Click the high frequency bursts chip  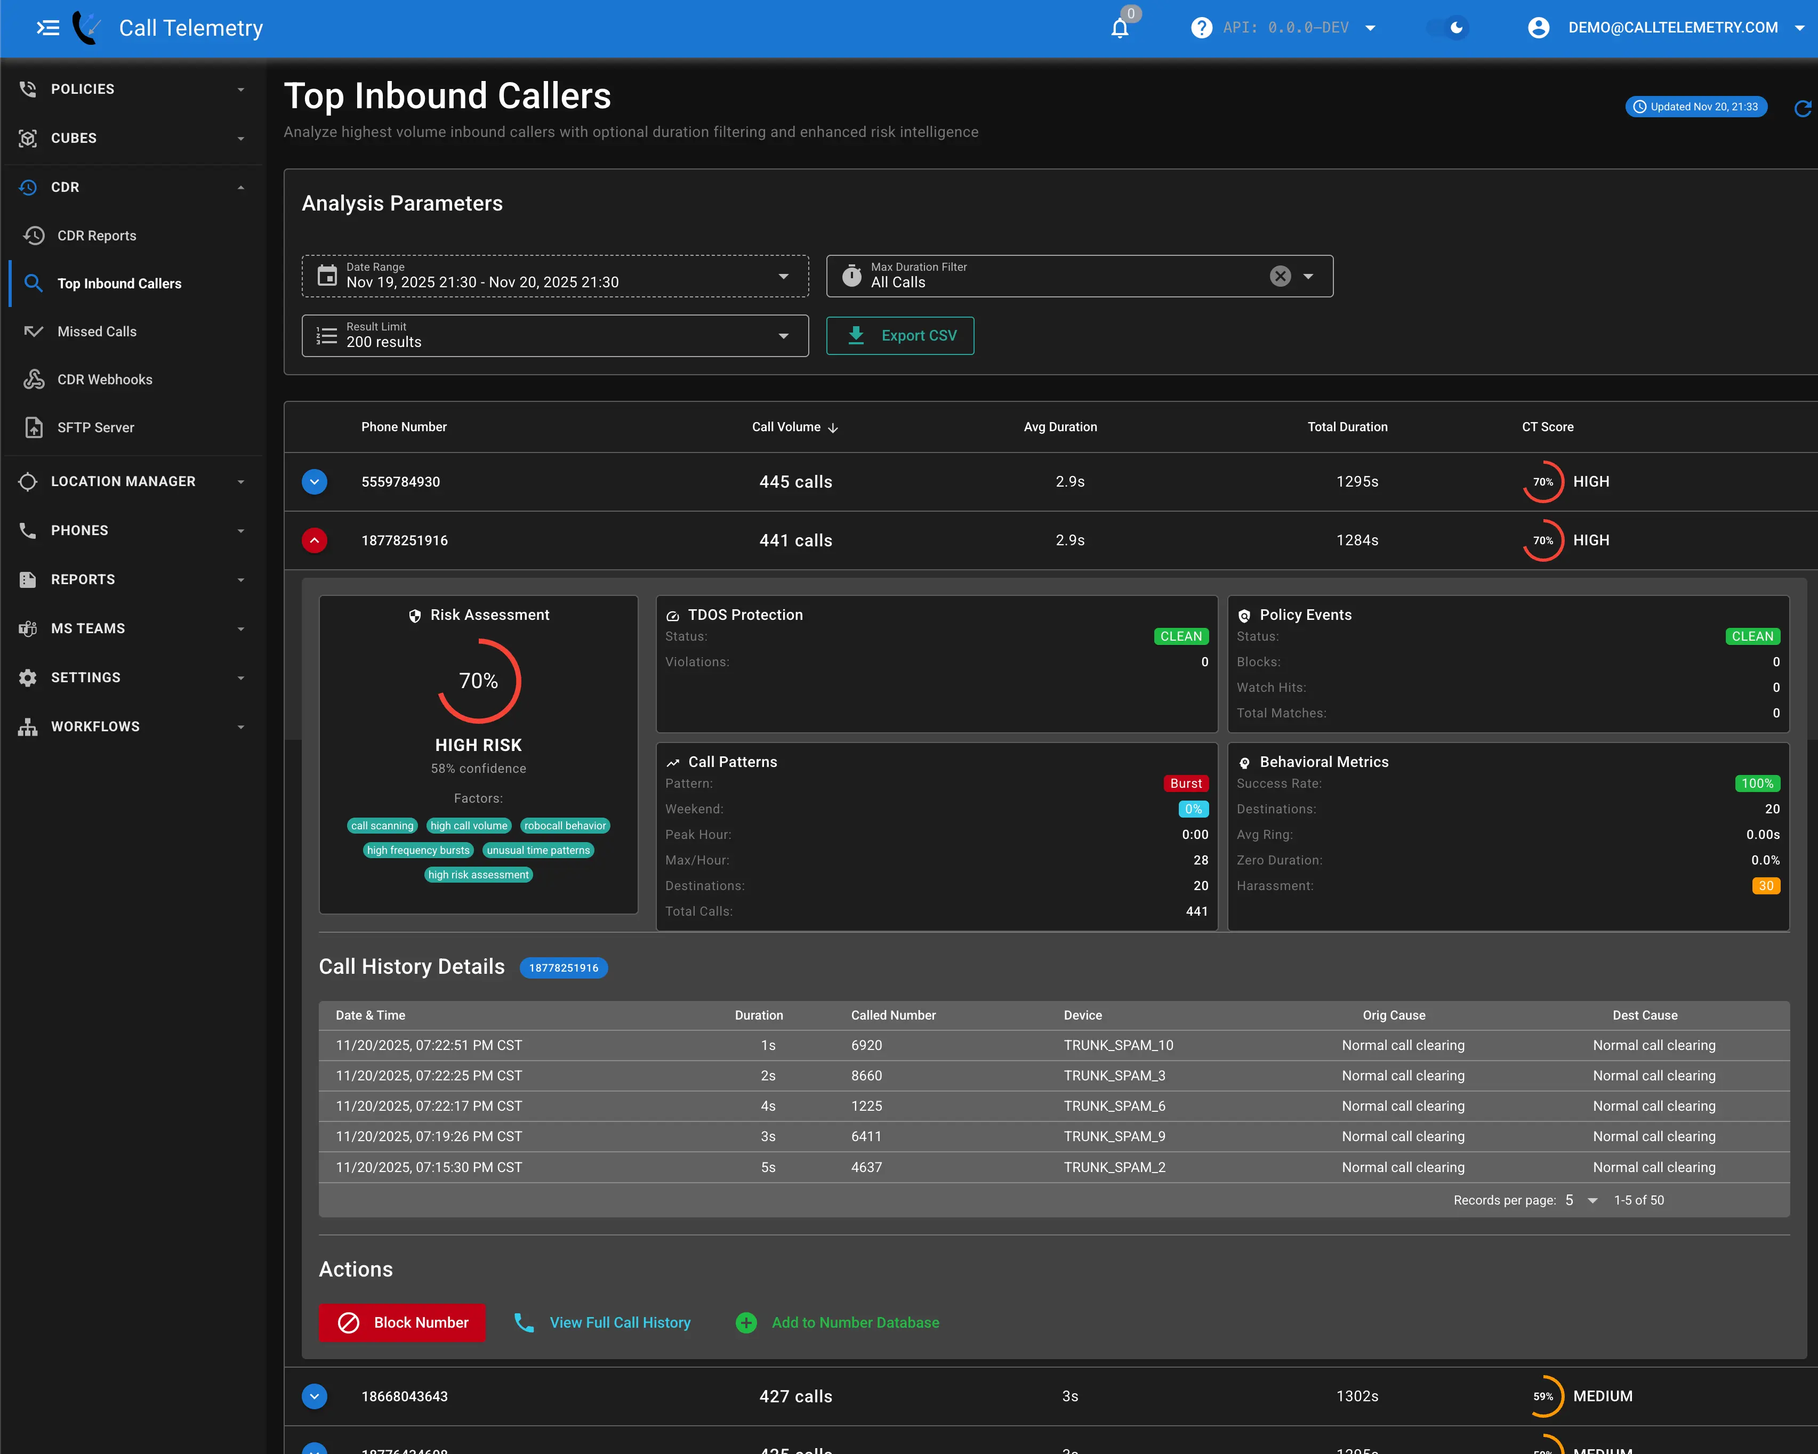(418, 851)
